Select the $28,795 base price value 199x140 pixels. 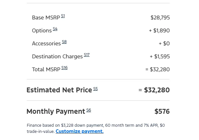point(160,17)
